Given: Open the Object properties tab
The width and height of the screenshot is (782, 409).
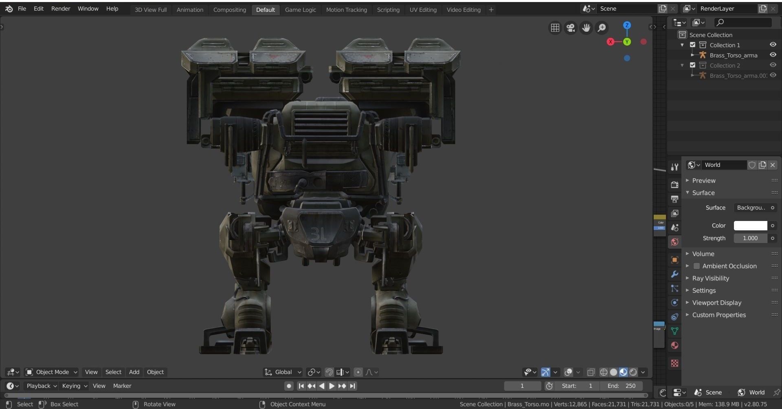Looking at the screenshot, I should 674,260.
